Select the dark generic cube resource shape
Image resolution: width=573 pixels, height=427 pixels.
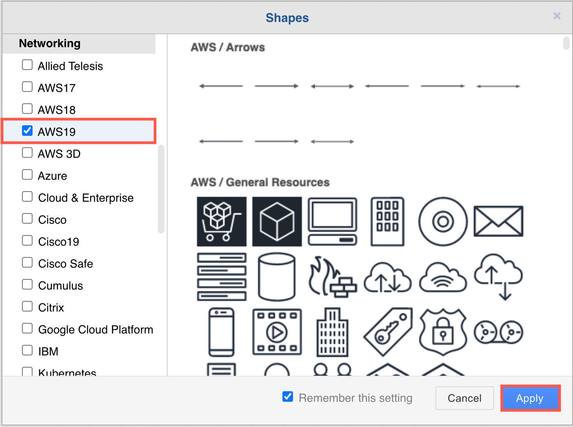(x=277, y=222)
